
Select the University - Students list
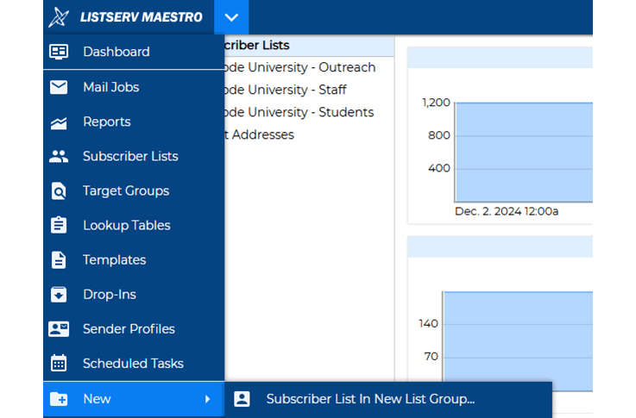click(299, 112)
